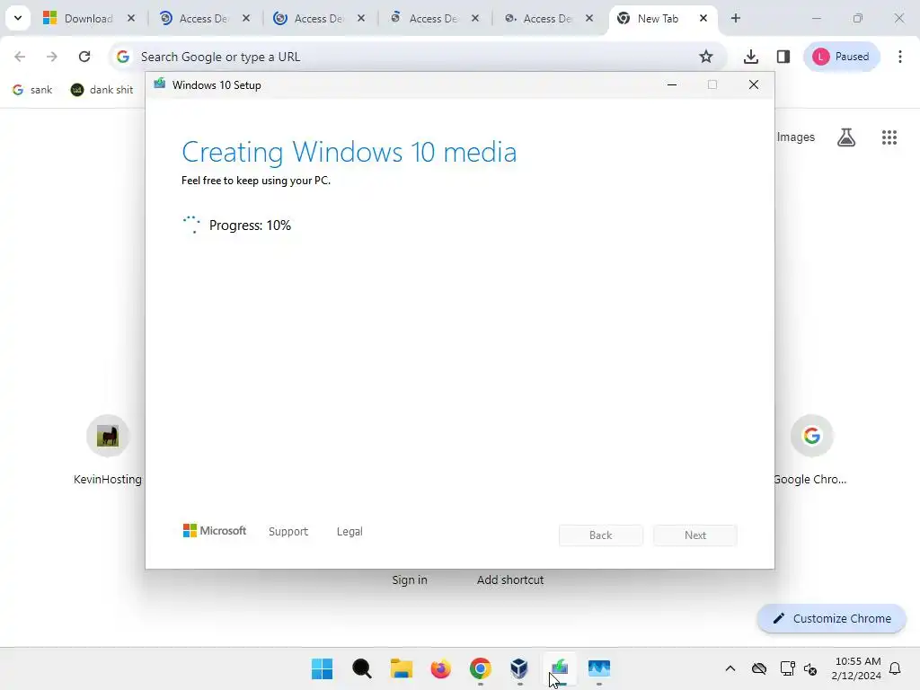The width and height of the screenshot is (920, 690).
Task: Click 'Feel free to keep using your PC.' text
Action: point(256,181)
